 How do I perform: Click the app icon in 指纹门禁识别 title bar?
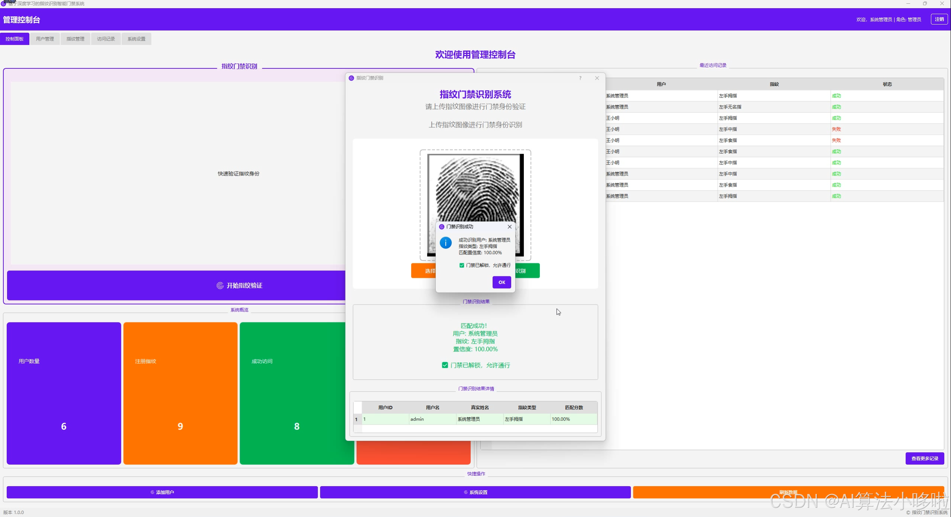[x=351, y=78]
